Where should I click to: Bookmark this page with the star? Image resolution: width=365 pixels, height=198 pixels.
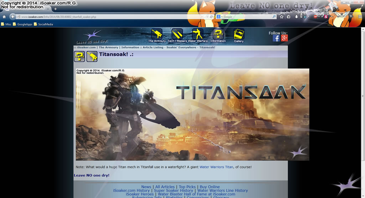click(282, 17)
